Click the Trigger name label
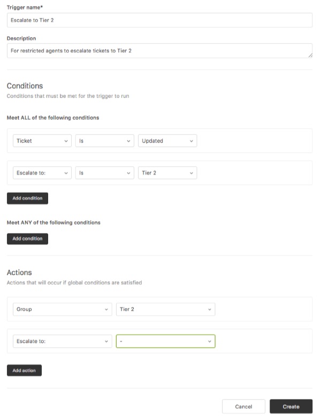 pyautogui.click(x=25, y=7)
